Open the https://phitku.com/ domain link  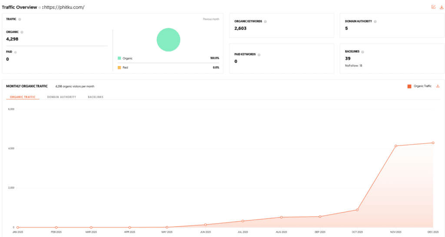[64, 7]
